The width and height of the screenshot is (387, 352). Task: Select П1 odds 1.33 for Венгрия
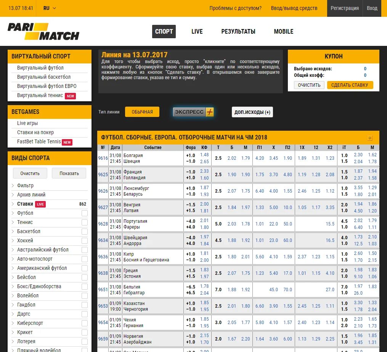pos(260,207)
